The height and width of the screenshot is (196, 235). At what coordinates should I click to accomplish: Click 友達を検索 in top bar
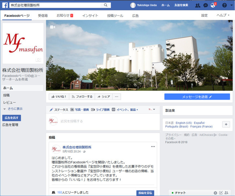tap(181, 5)
